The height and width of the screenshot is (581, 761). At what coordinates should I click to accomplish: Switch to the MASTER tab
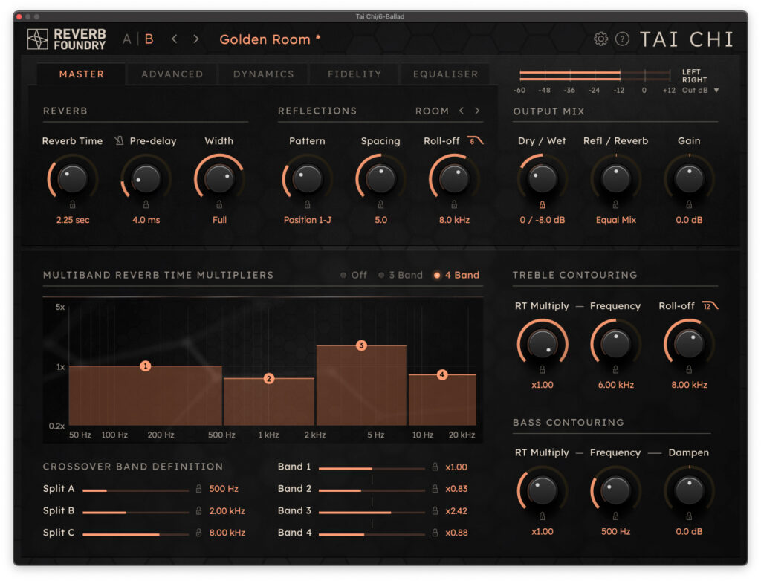(x=82, y=74)
